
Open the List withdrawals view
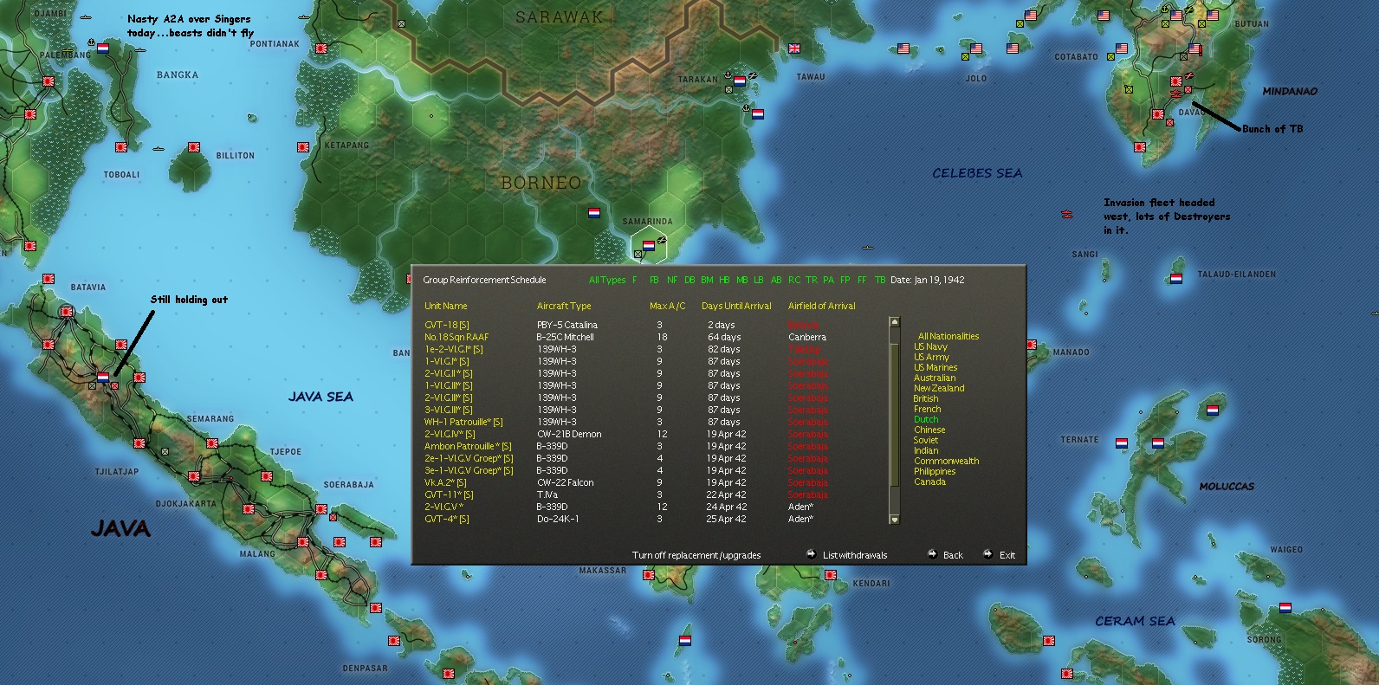855,555
